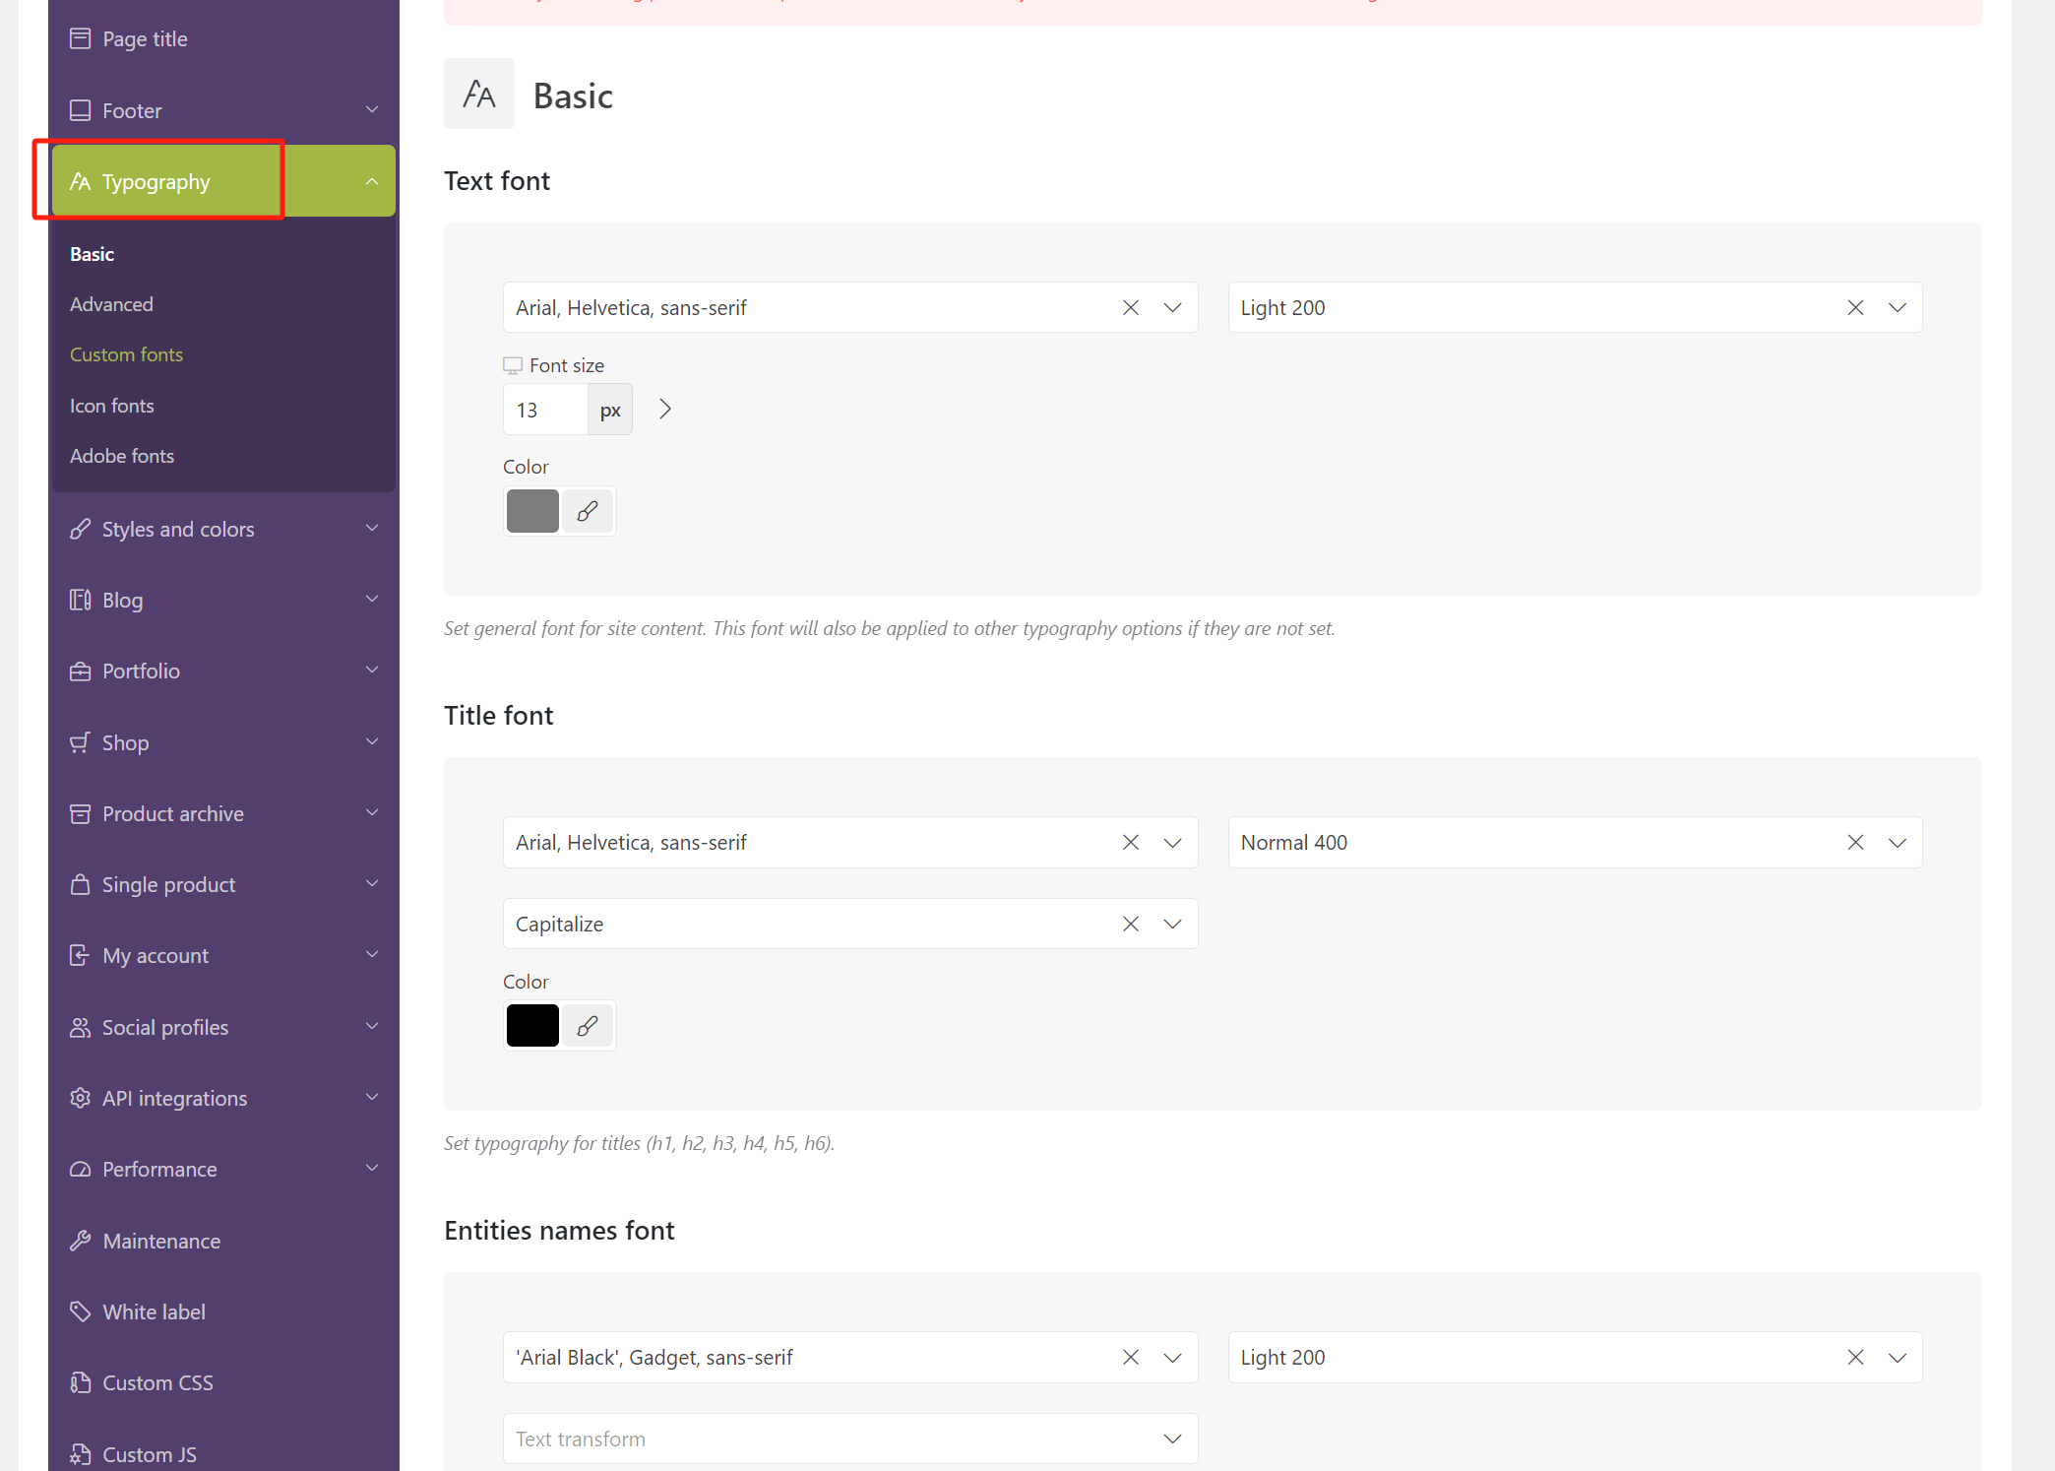Click the Font size responsive arrow
This screenshot has width=2055, height=1471.
pos(665,410)
